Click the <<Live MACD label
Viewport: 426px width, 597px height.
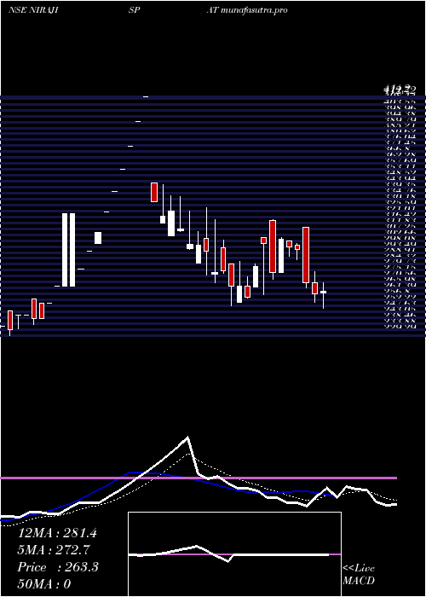pos(359,574)
